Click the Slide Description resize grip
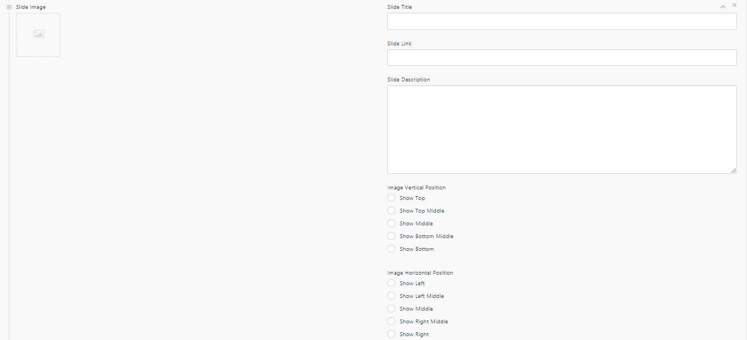The image size is (747, 340). tap(734, 171)
